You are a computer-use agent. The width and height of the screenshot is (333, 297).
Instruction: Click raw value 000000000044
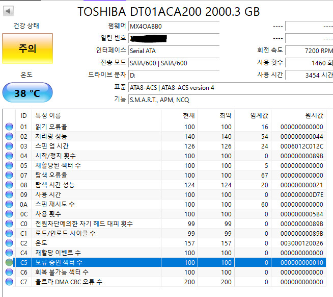[x=301, y=136]
